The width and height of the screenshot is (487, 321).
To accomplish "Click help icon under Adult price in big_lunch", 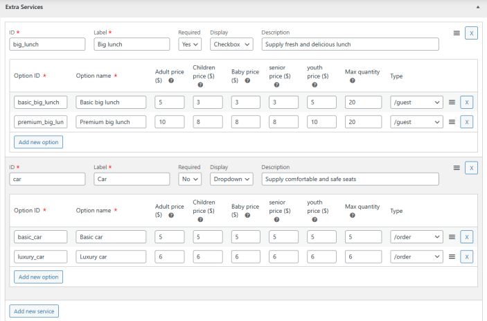I will 170,80.
